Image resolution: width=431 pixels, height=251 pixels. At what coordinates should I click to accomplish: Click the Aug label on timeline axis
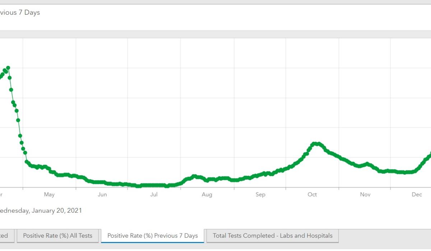[x=207, y=194]
